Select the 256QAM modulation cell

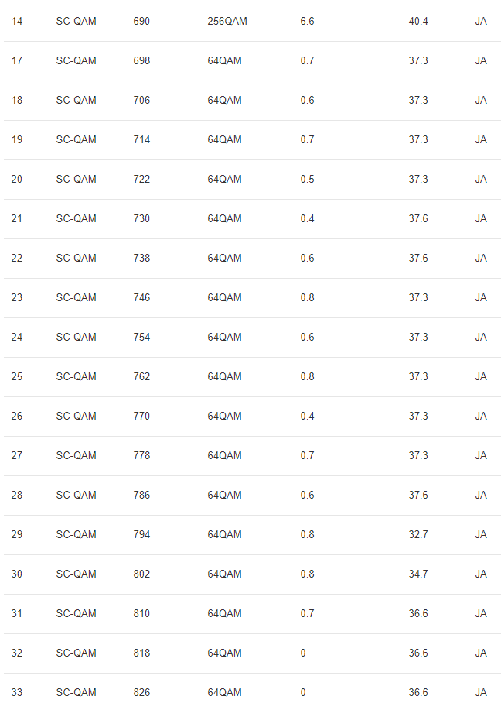pos(227,21)
